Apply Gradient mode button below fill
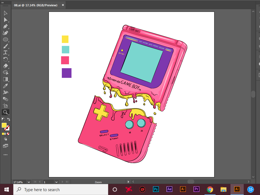Viewport: 260px width, 195px height. (x=6, y=134)
